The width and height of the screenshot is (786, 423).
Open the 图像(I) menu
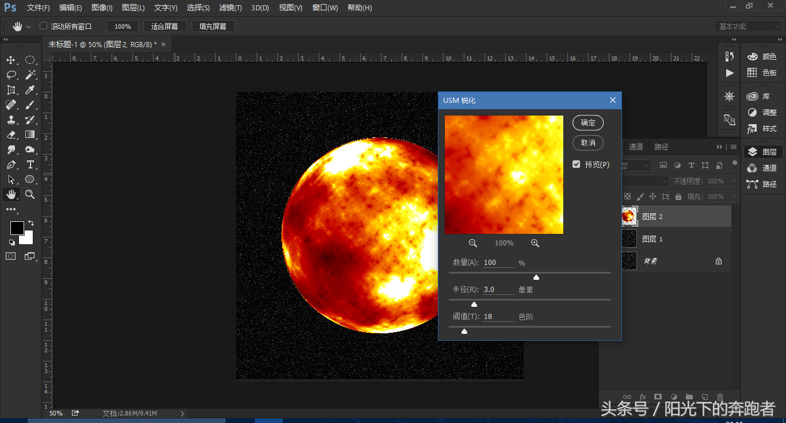click(x=102, y=8)
